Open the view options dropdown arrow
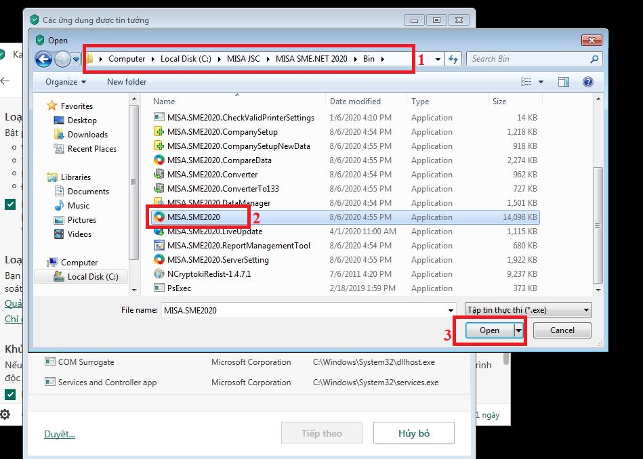The height and width of the screenshot is (459, 643). coord(541,82)
